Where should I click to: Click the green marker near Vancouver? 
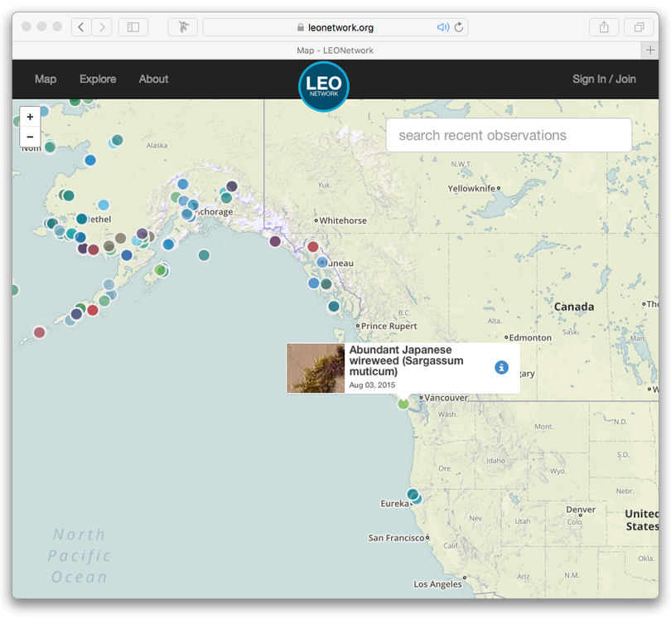tap(403, 404)
